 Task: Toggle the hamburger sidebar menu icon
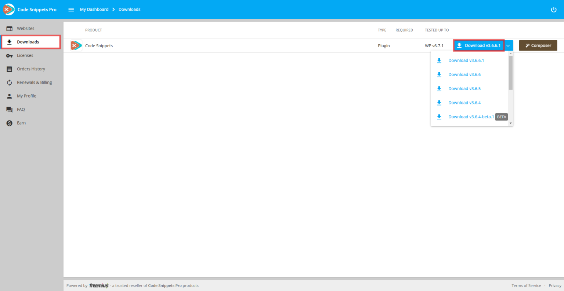tap(71, 10)
